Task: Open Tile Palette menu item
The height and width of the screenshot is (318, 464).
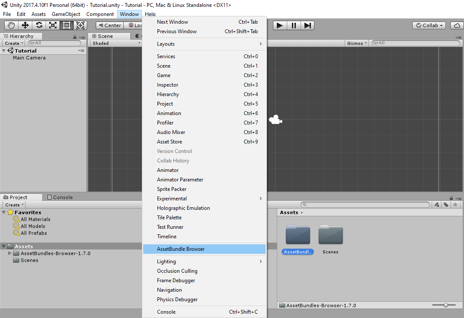Action: [204, 218]
